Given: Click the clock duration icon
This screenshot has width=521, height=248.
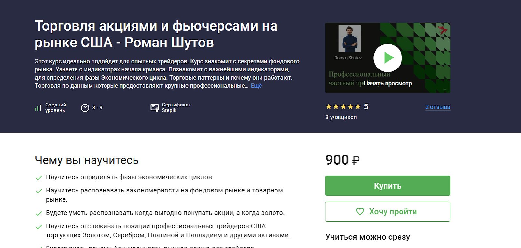Looking at the screenshot, I should coord(85,108).
